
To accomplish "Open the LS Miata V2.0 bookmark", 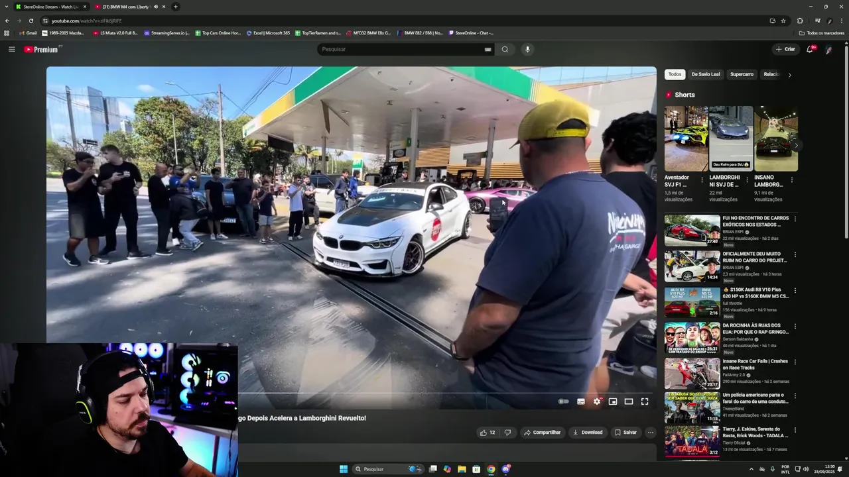I will [115, 33].
